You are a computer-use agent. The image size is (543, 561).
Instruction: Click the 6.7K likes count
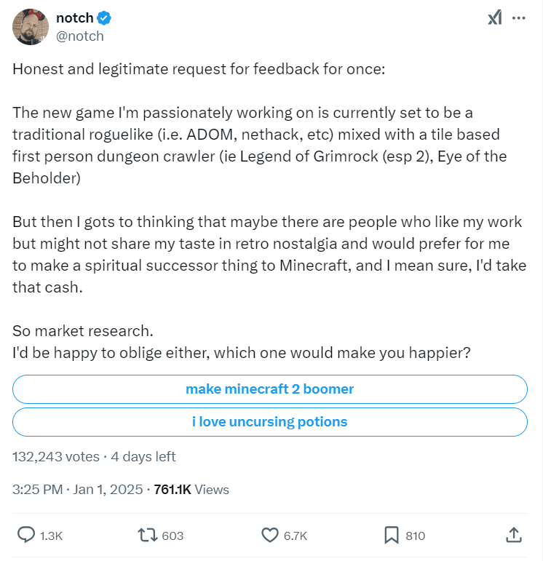point(295,536)
